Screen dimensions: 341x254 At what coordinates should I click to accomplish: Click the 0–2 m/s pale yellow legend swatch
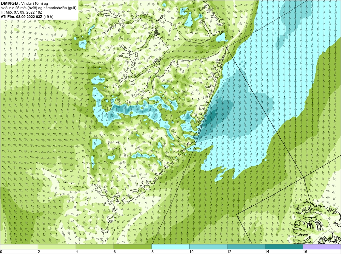pyautogui.click(x=19, y=247)
